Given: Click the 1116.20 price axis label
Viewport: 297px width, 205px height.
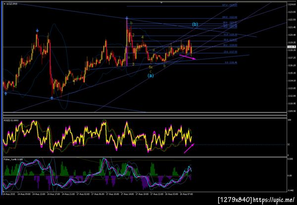Looking at the screenshot, I should coord(292,66).
